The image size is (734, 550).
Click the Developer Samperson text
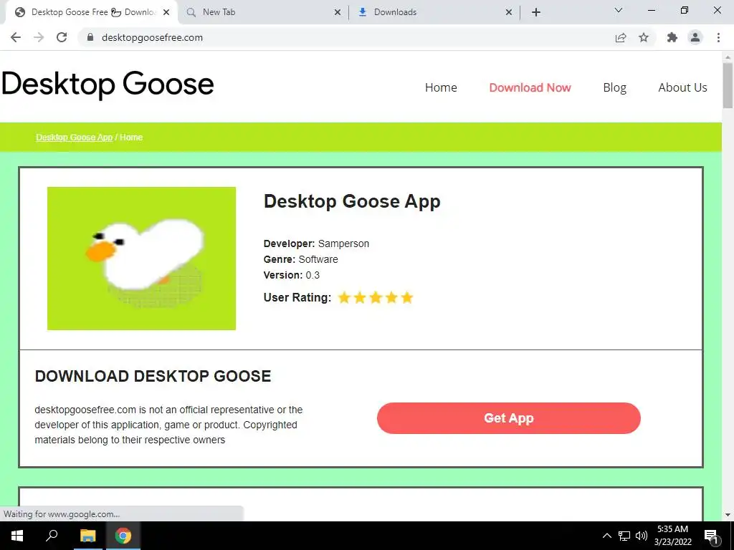click(316, 243)
